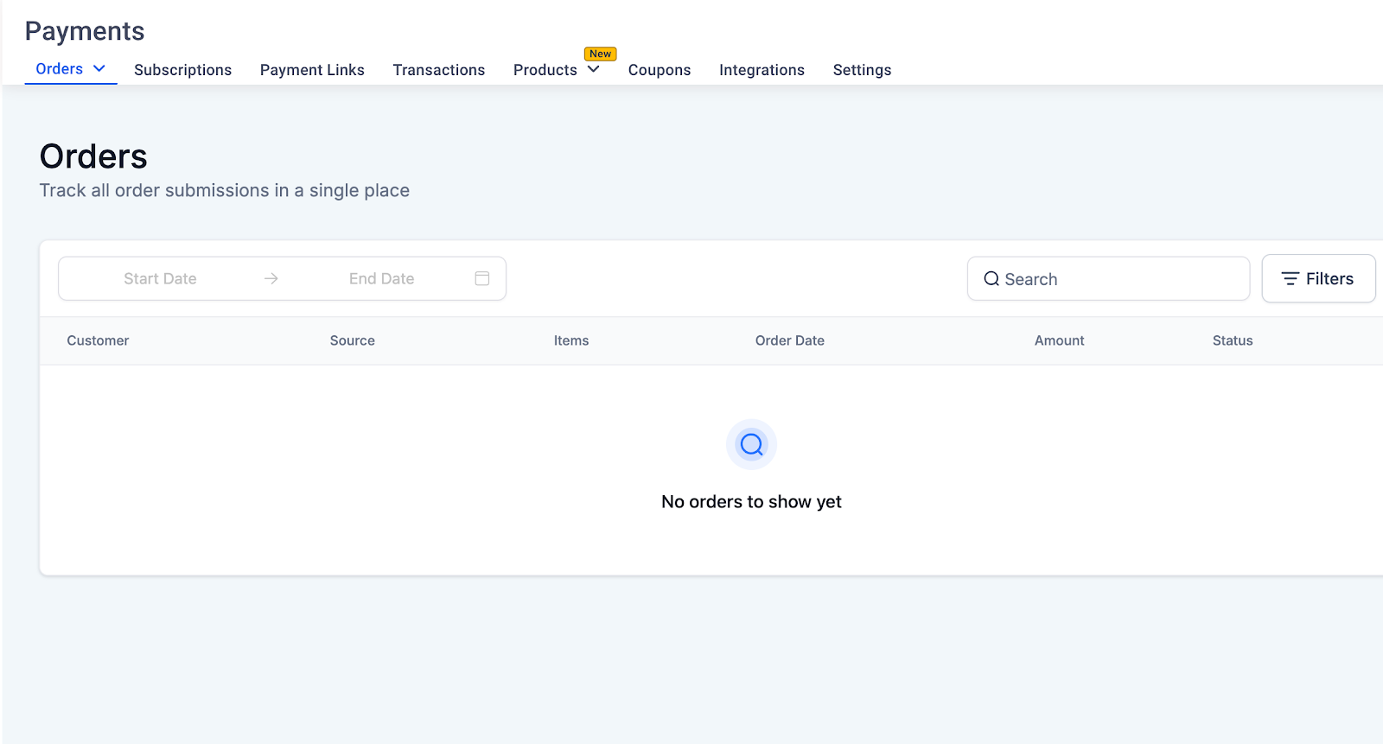This screenshot has height=744, width=1383.
Task: Click the calendar icon in date range
Action: [482, 278]
